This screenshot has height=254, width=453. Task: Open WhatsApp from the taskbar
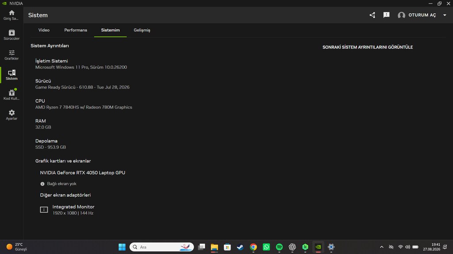pyautogui.click(x=266, y=247)
